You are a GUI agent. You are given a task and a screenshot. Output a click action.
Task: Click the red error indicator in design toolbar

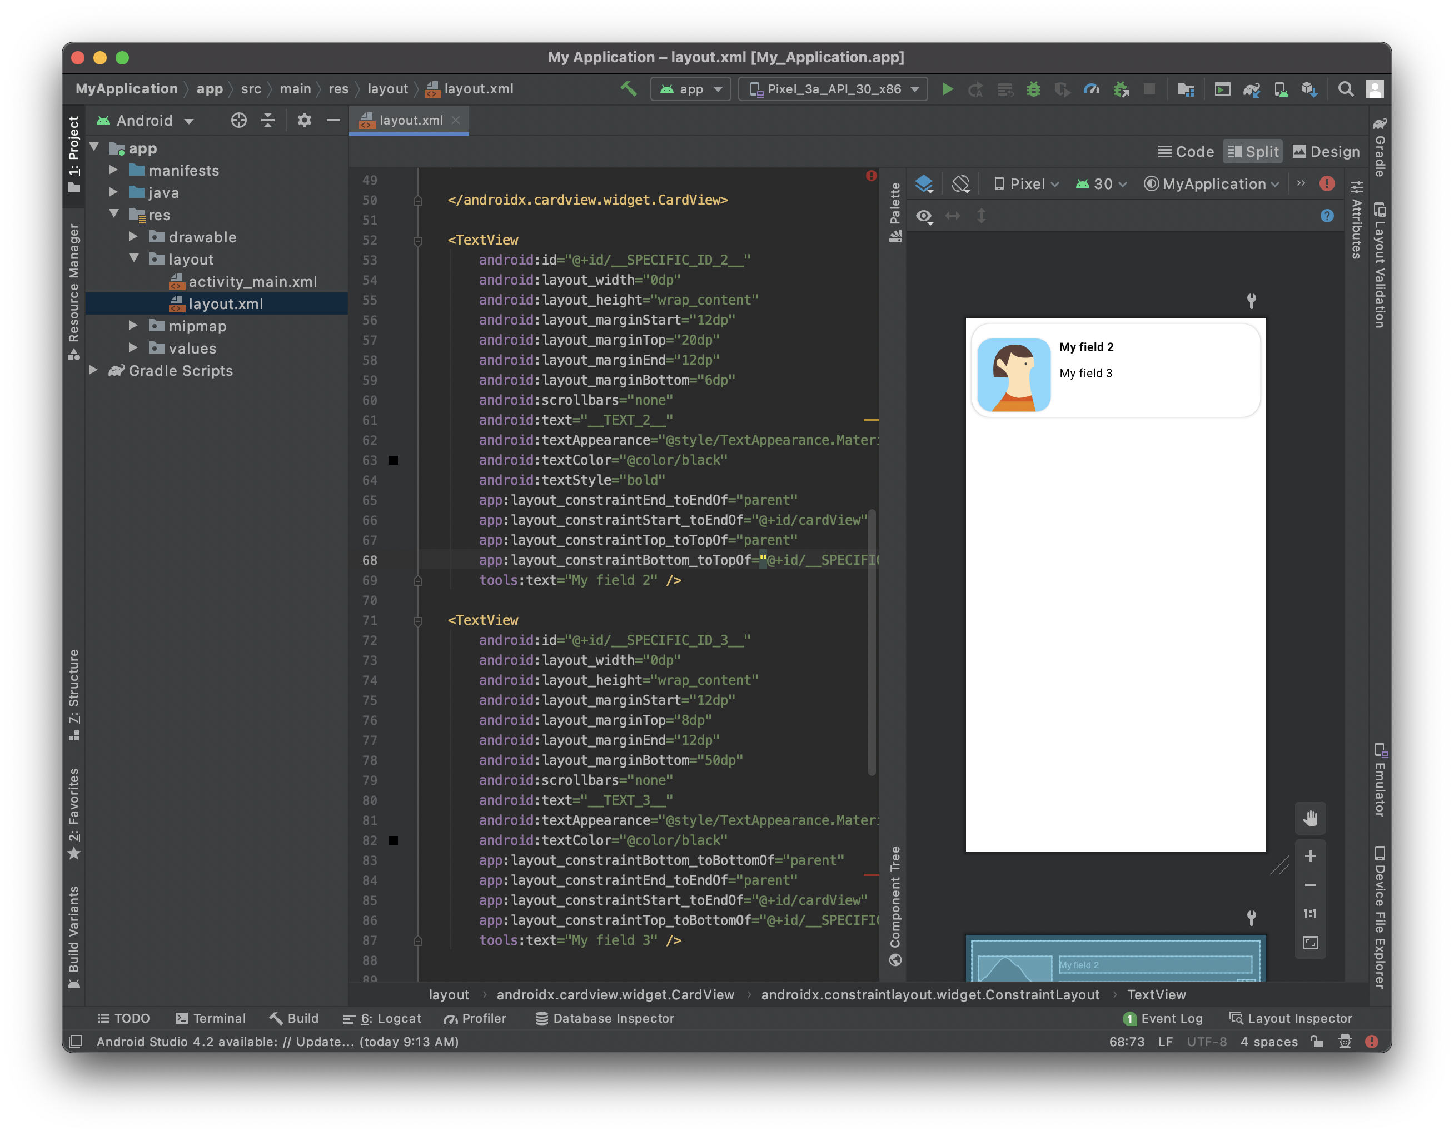click(1327, 184)
